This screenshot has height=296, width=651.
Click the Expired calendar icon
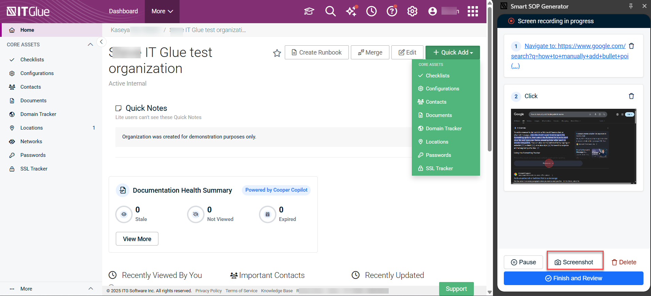(267, 214)
